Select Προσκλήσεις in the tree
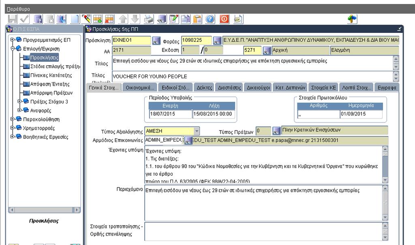The height and width of the screenshot is (245, 415). coord(44,58)
